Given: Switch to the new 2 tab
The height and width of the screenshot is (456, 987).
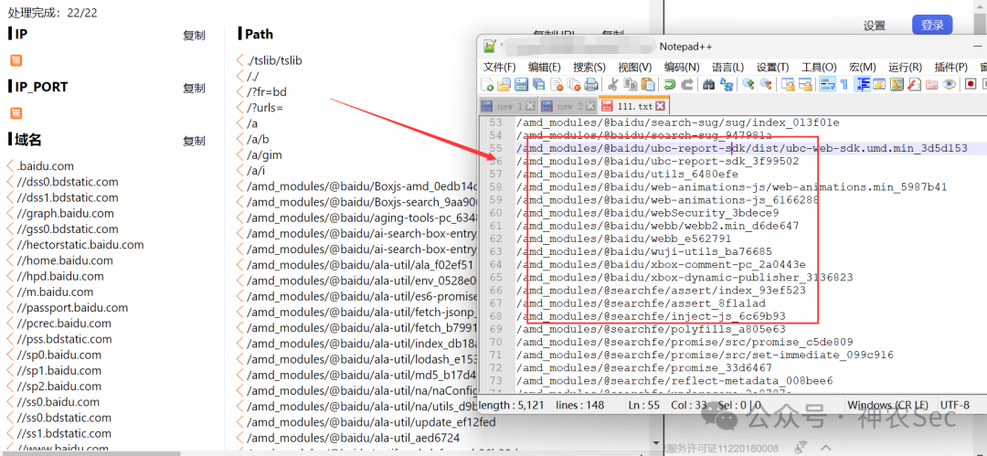Looking at the screenshot, I should 568,106.
